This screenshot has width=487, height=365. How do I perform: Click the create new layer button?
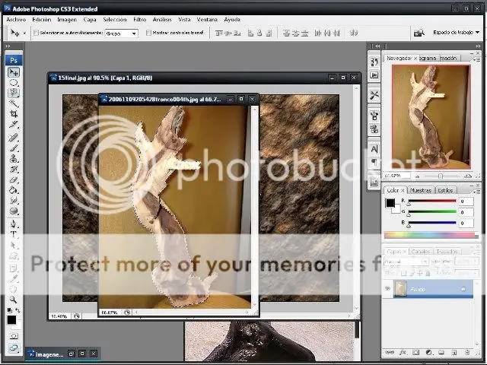(x=454, y=352)
